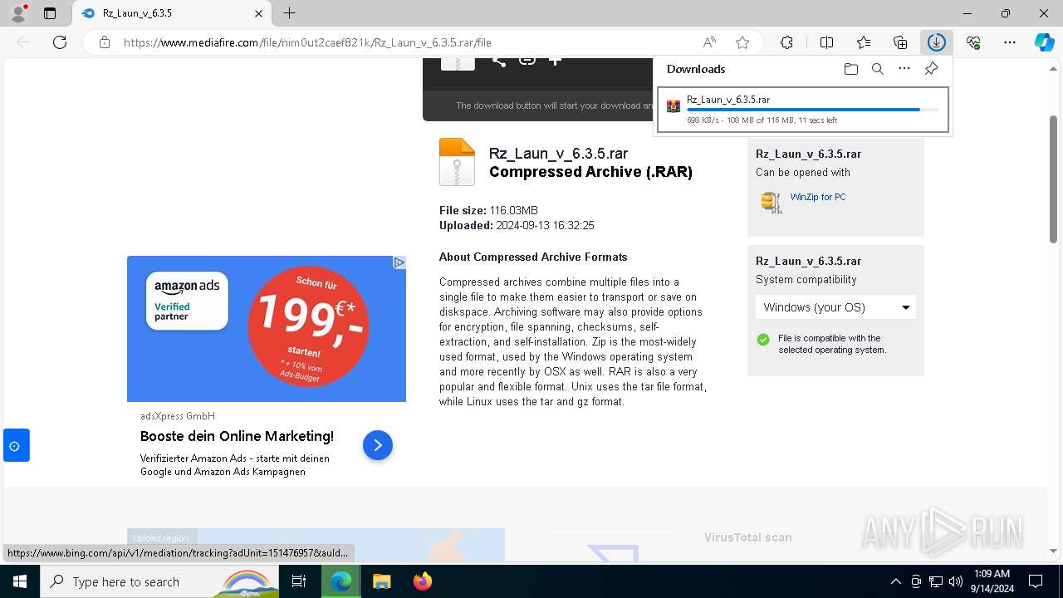Click the adsXpress GmbH advertiser text
The width and height of the screenshot is (1063, 598).
coord(178,416)
